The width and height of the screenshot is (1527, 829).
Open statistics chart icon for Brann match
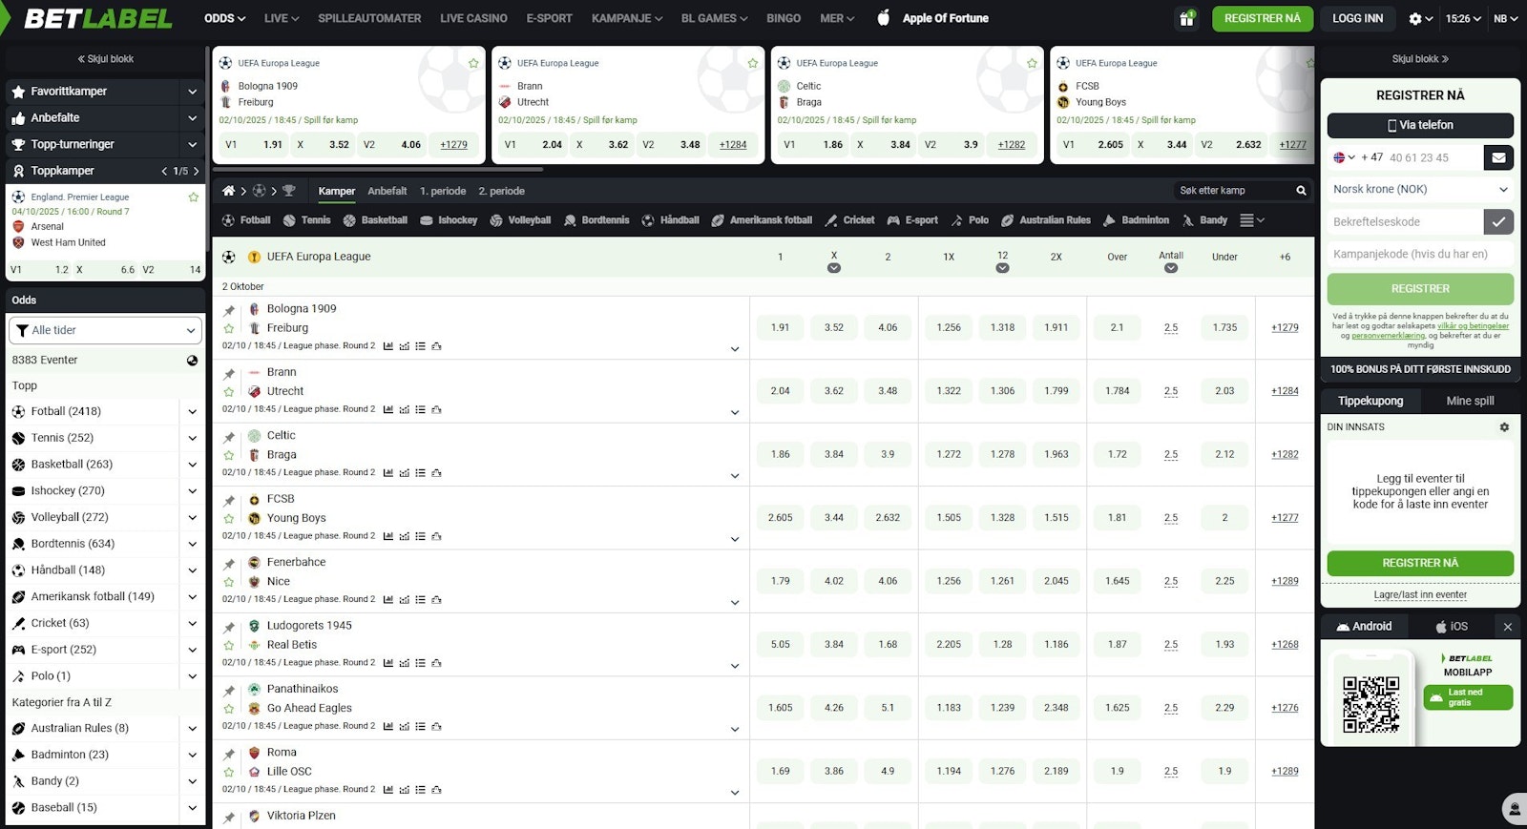tap(388, 409)
